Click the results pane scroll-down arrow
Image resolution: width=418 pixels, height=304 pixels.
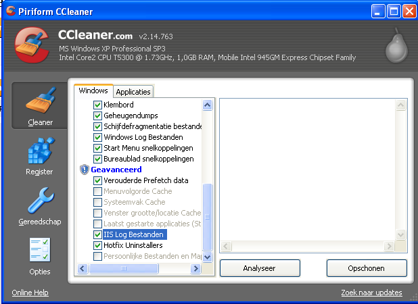[400, 235]
